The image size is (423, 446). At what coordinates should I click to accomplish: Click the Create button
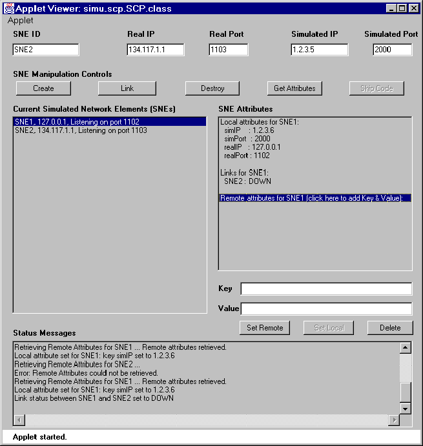pos(43,88)
